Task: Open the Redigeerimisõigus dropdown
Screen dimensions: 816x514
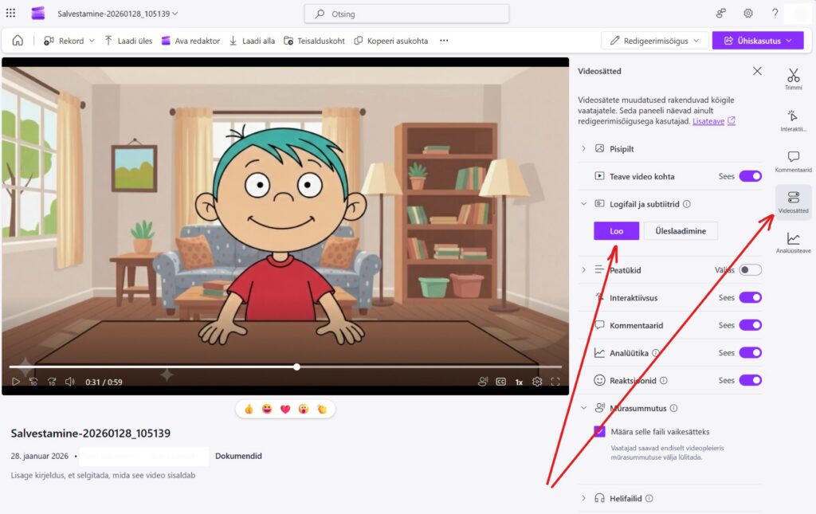Action: [654, 41]
